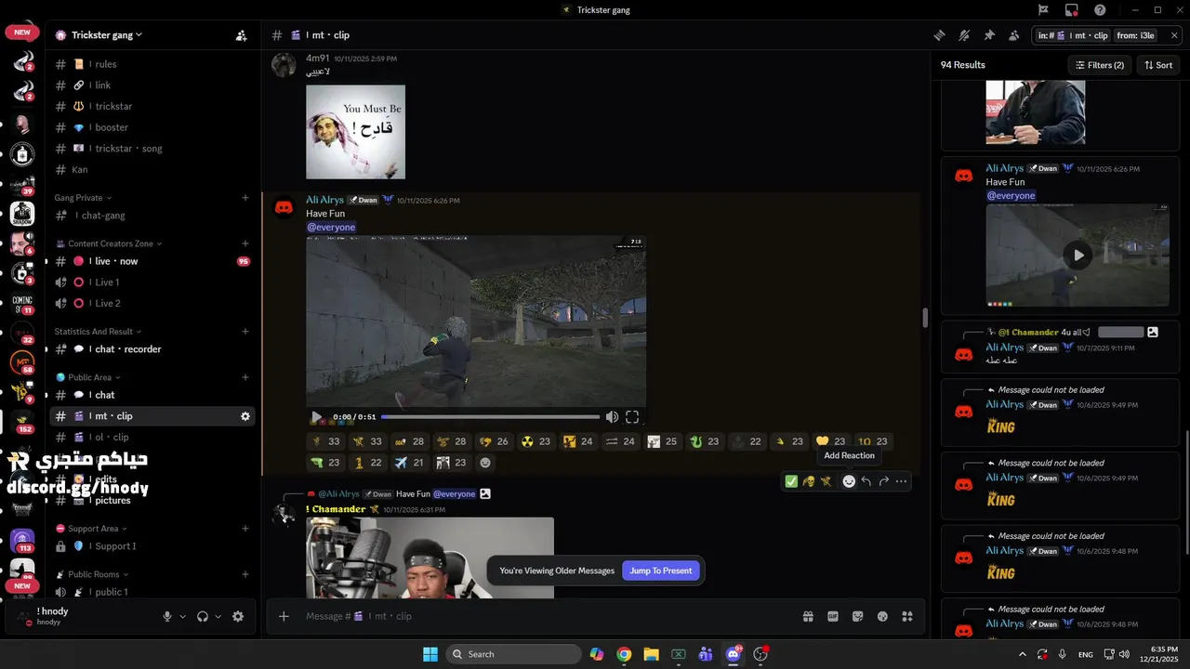Open attachment plus button in message box
Viewport: 1190px width, 669px height.
(x=284, y=616)
